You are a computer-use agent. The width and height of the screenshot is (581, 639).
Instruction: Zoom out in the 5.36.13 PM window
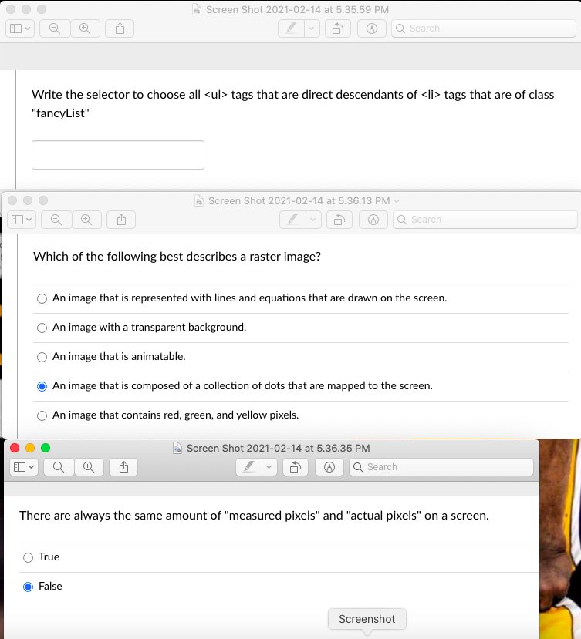click(x=56, y=220)
